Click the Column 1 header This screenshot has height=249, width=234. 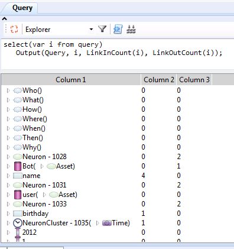click(x=71, y=80)
